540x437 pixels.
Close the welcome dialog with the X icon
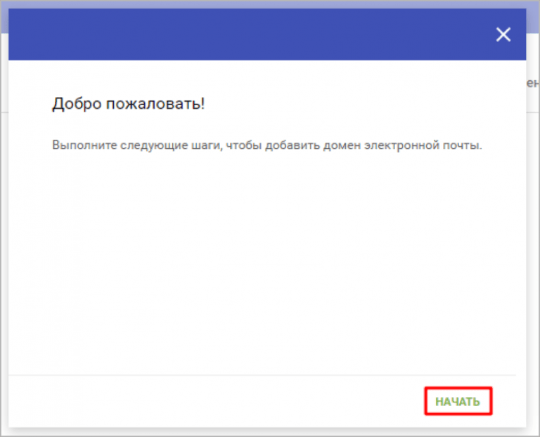(503, 34)
